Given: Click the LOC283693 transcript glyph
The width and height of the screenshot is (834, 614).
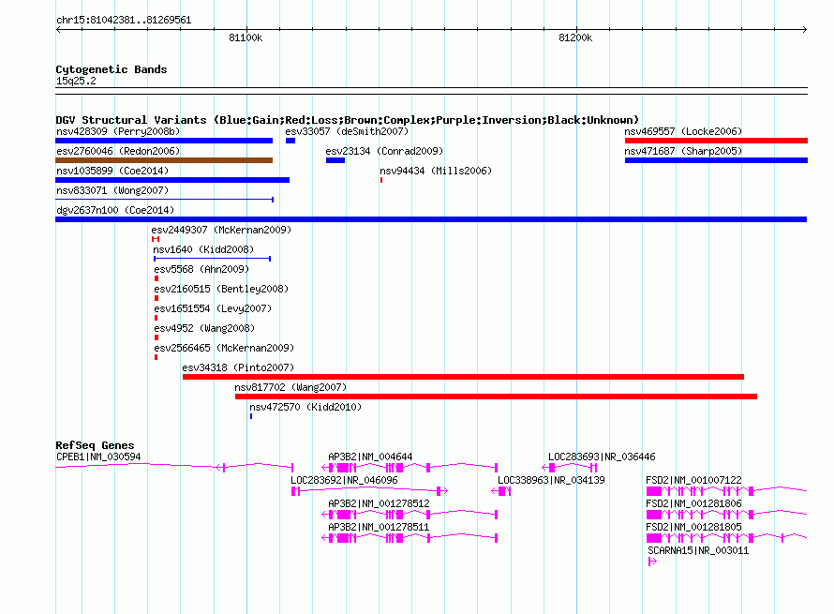Looking at the screenshot, I should (570, 468).
